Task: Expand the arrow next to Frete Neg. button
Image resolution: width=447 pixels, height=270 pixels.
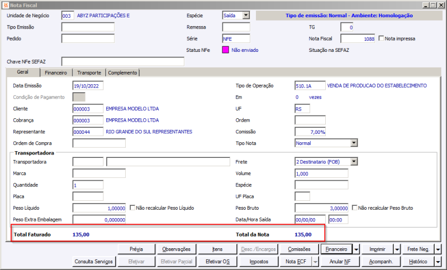Action: coord(438,249)
